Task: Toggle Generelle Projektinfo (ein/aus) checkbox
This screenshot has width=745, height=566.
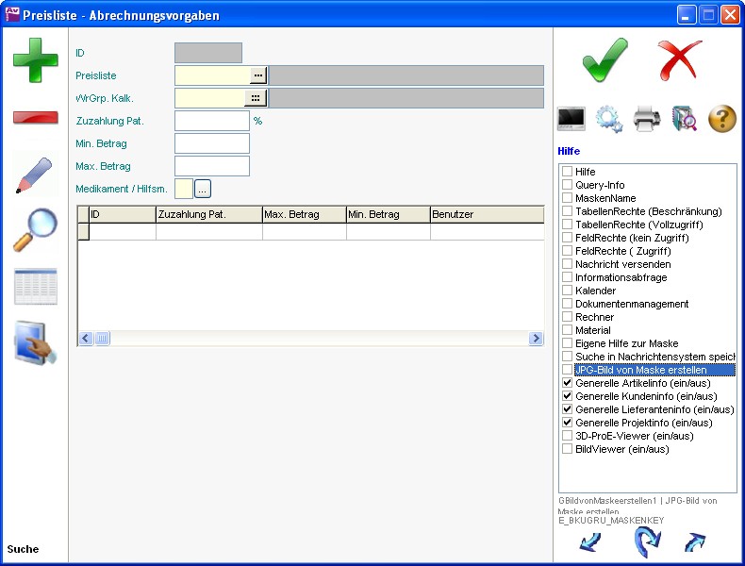Action: click(x=567, y=424)
